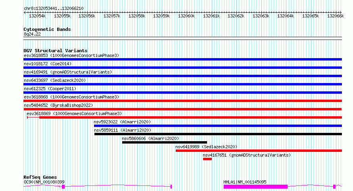Open the nsv5860606 black variant bar
Image resolution: width=353 pixels, height=191 pixels.
[x=165, y=142]
